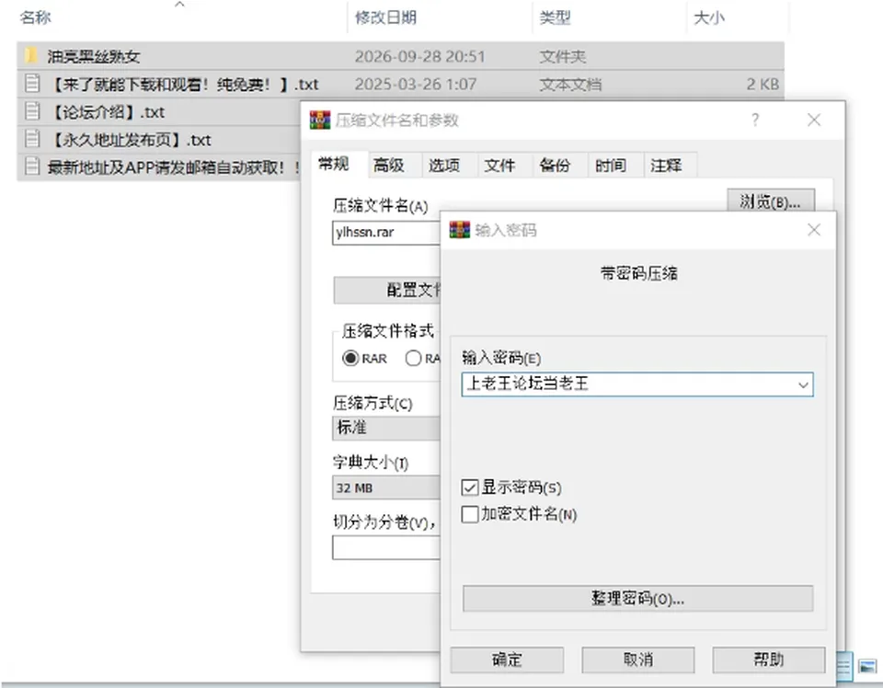Viewport: 883px width, 688px height.
Task: Click the yellow folder icon in the file list
Action: click(x=31, y=56)
